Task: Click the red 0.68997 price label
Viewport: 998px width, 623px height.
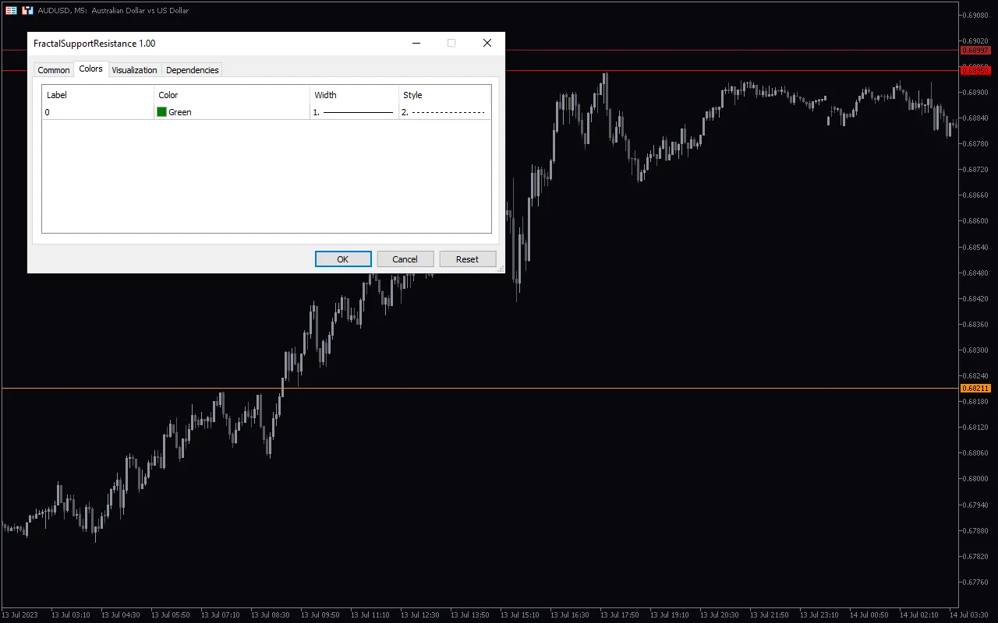Action: tap(975, 50)
